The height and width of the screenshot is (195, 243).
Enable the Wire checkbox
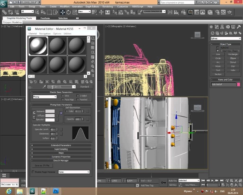(x=63, y=96)
